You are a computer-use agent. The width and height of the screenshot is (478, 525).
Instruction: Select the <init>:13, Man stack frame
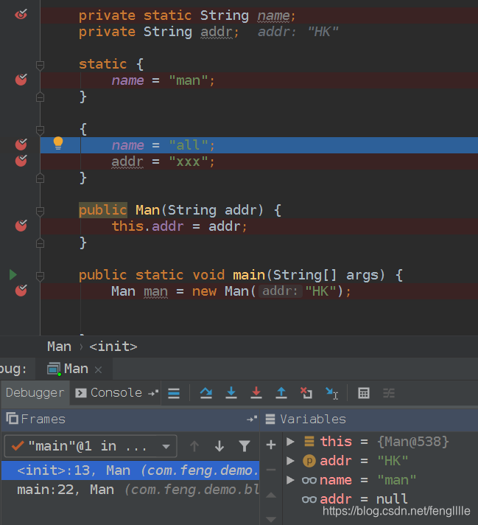click(130, 470)
